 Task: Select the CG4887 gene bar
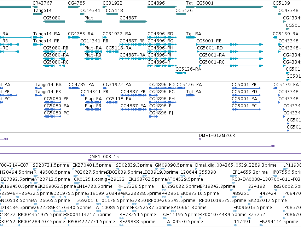coord(133,22)
